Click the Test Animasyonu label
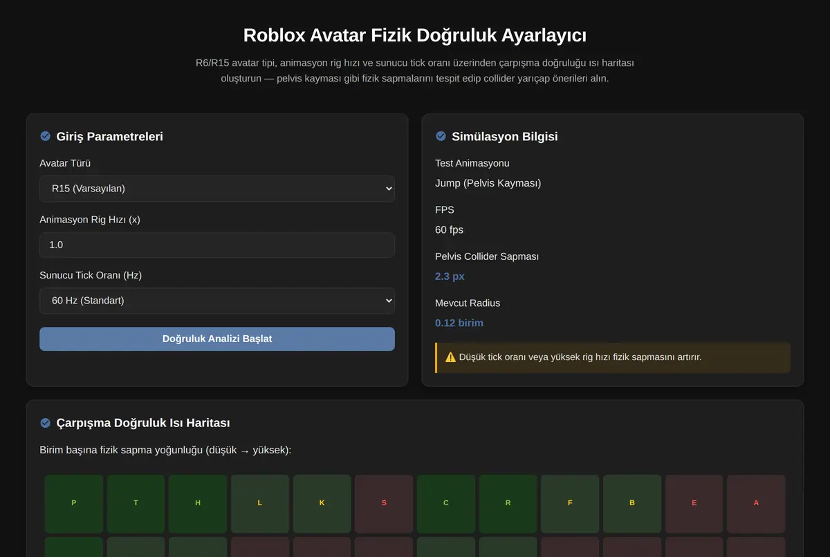Image resolution: width=830 pixels, height=557 pixels. point(472,163)
